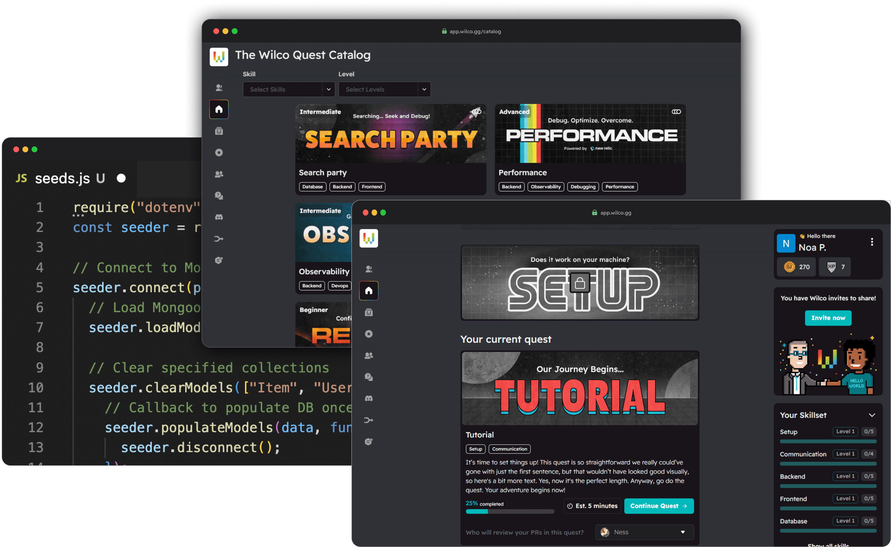Click profile icon atop catalog window sidebar

point(219,88)
